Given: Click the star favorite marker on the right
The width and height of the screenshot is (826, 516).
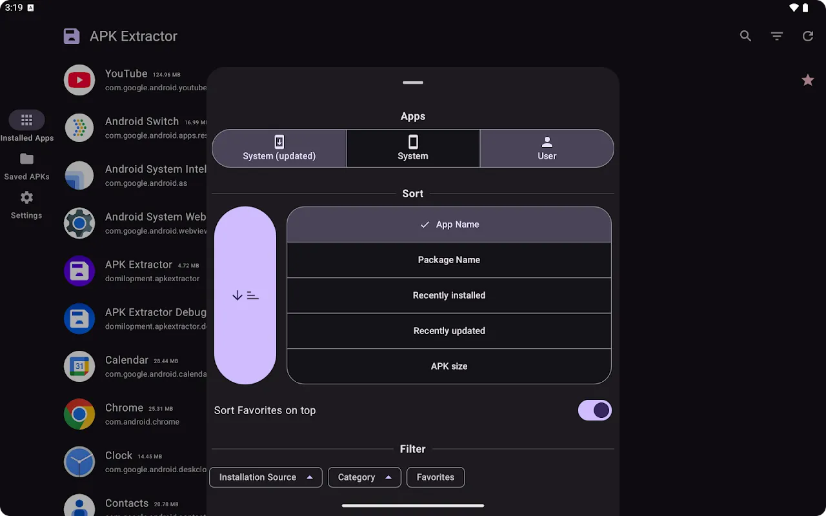Looking at the screenshot, I should click(x=807, y=80).
